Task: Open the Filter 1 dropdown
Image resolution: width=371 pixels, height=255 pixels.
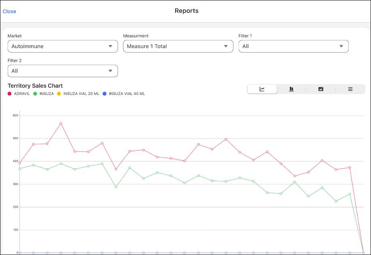Action: (293, 46)
